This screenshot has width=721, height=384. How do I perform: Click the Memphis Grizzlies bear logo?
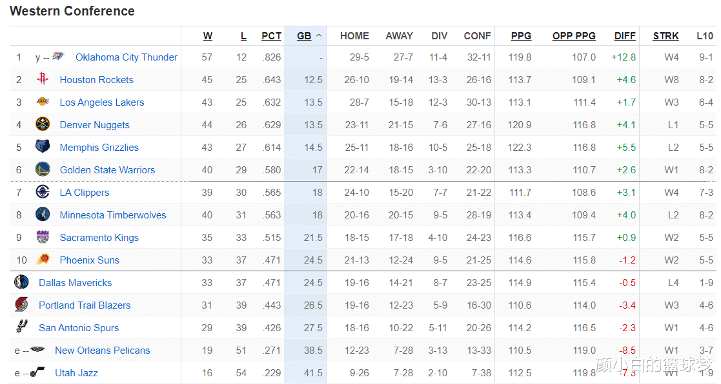point(43,147)
